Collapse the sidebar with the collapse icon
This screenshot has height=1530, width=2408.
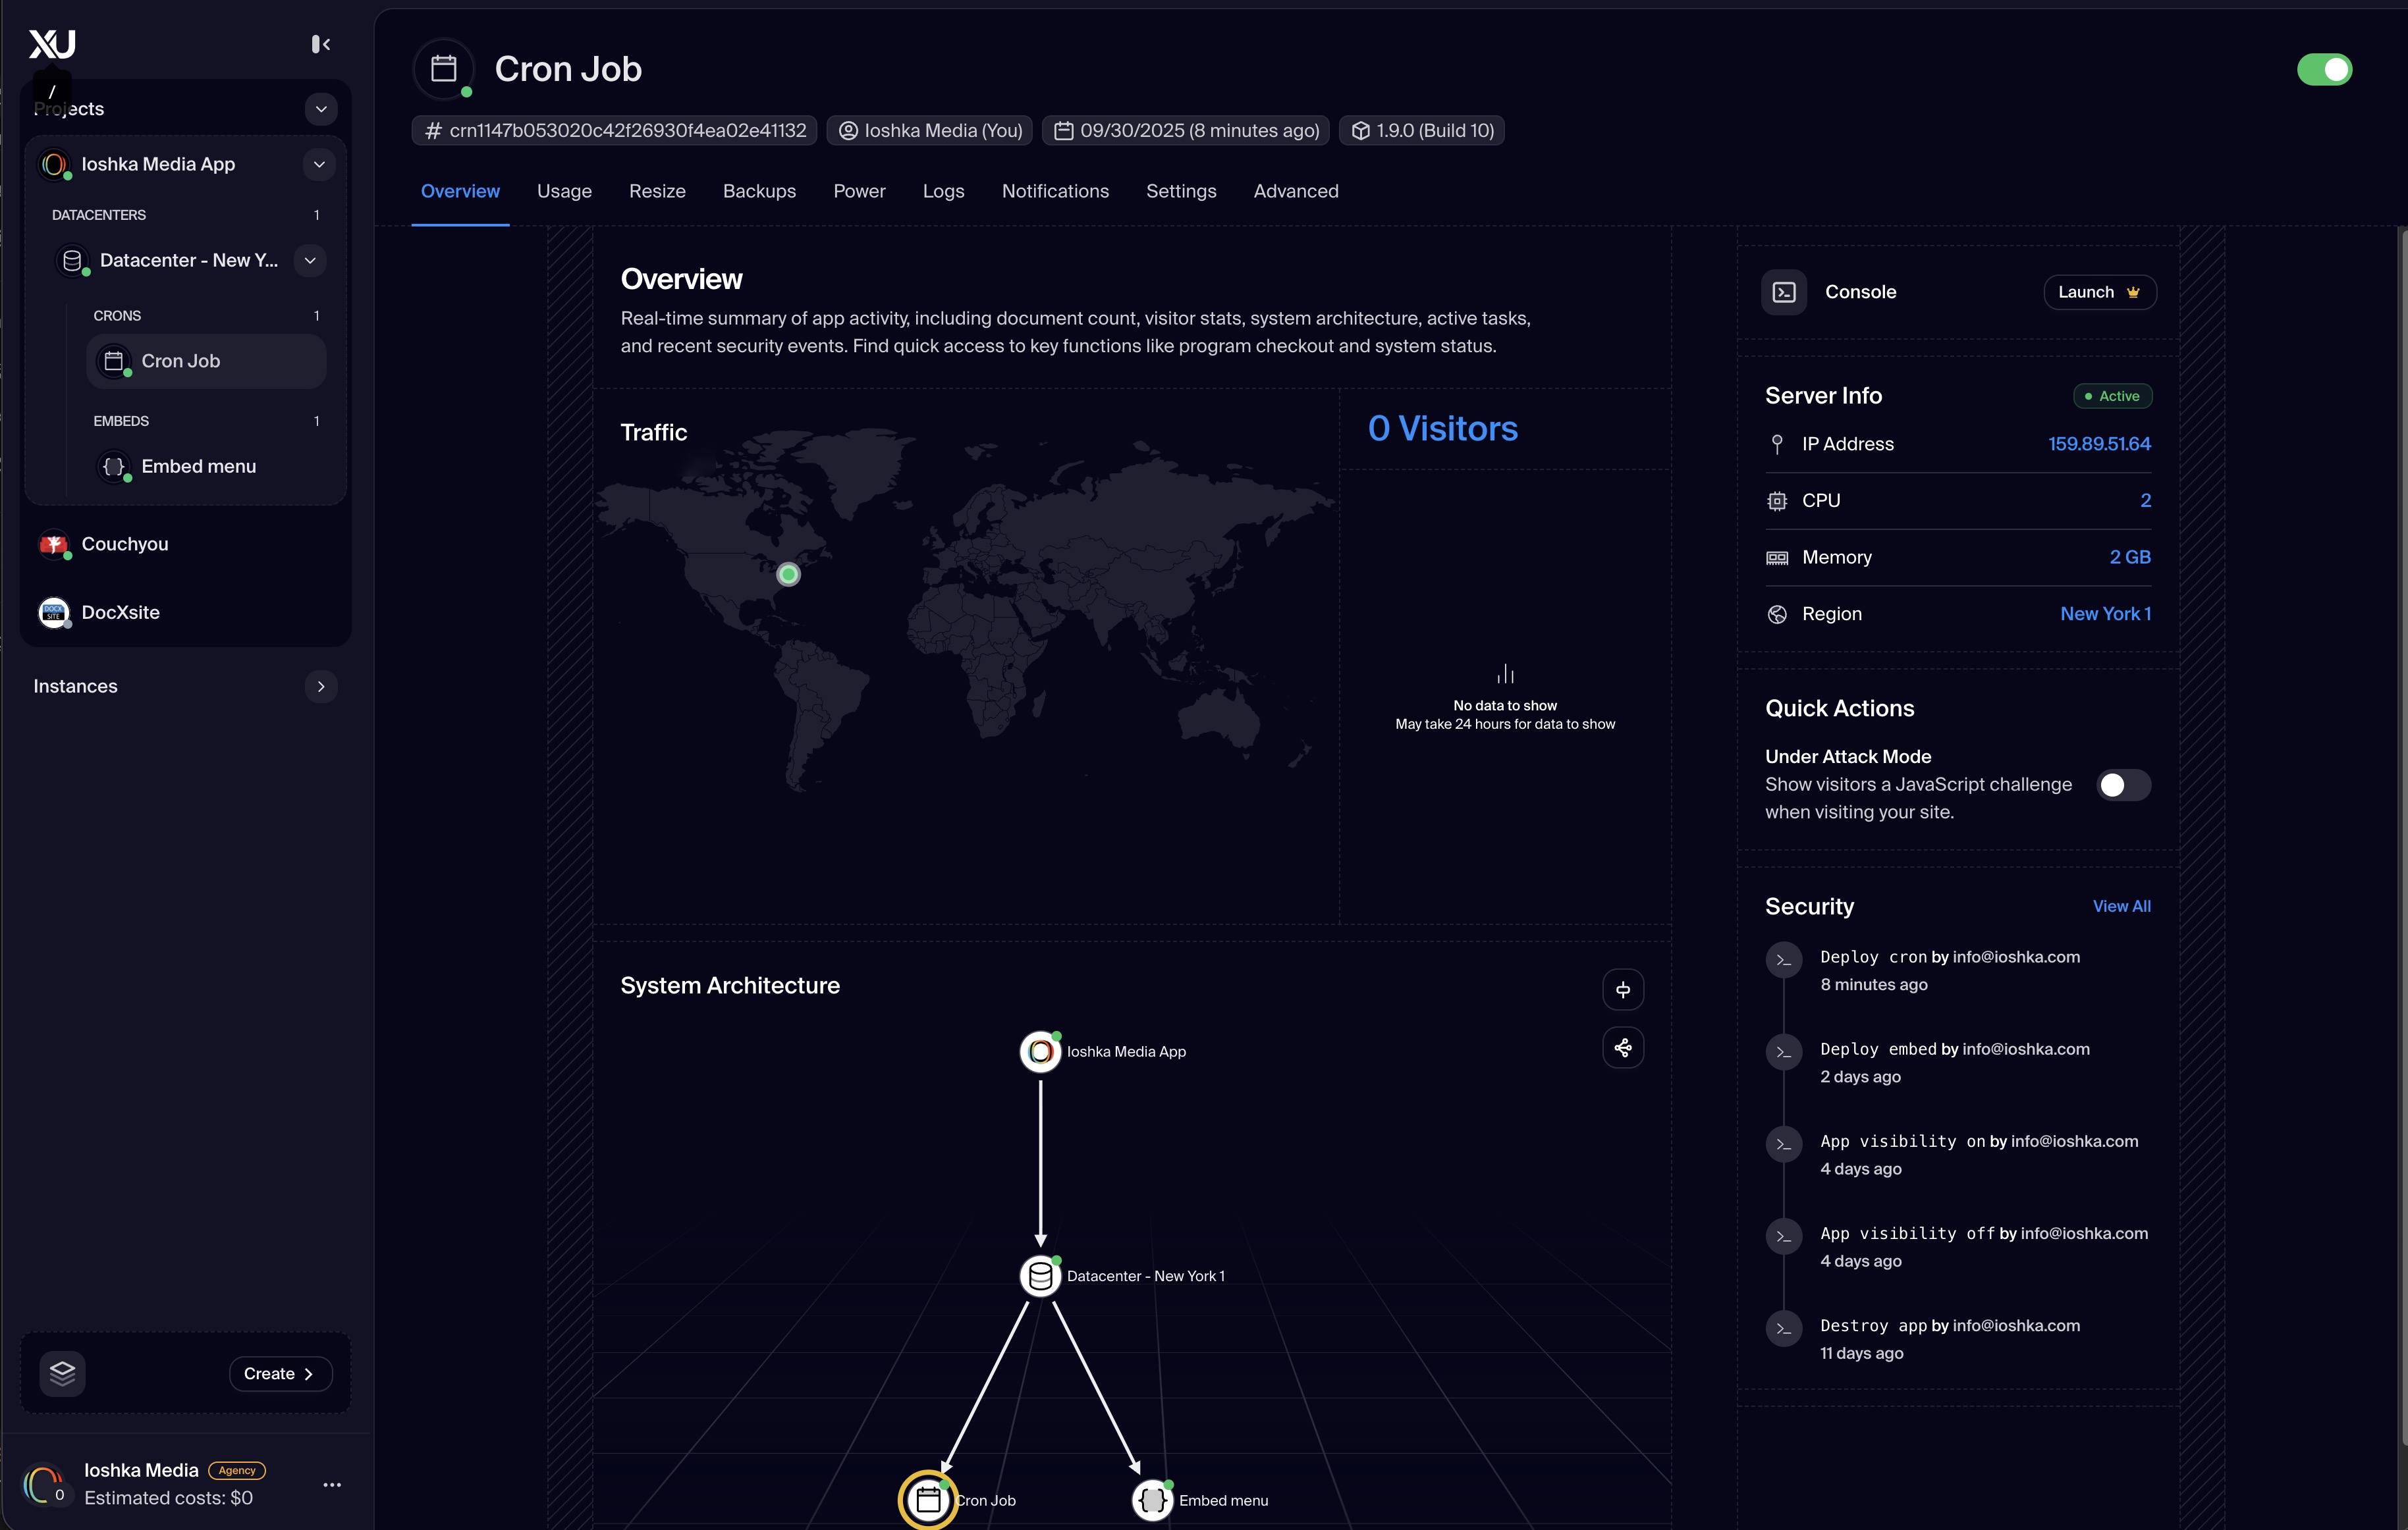(320, 44)
